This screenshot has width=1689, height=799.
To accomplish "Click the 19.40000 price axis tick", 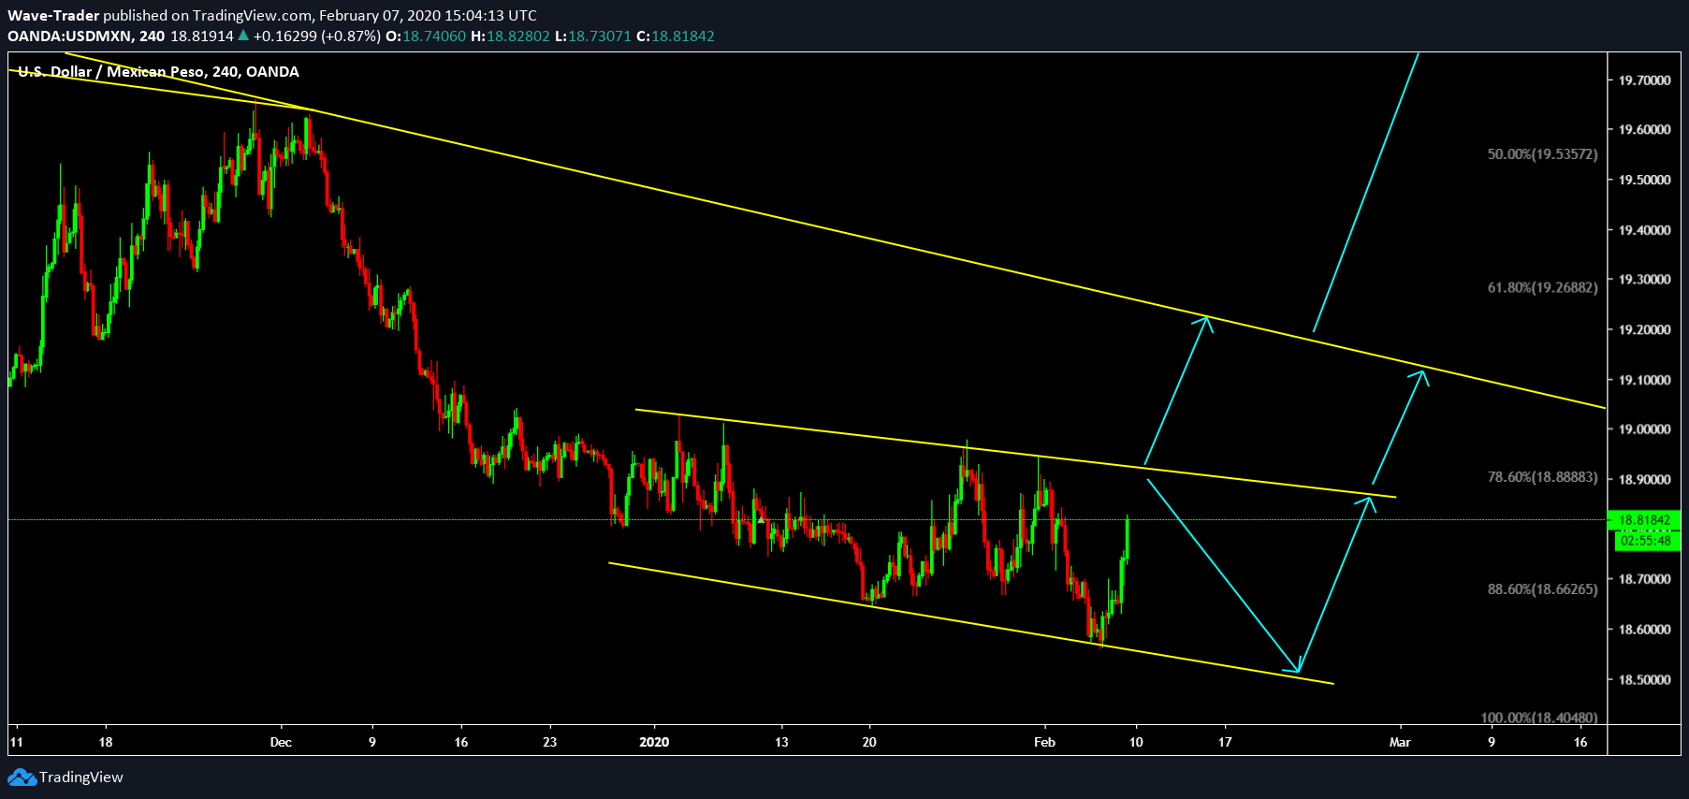I will pyautogui.click(x=1644, y=230).
